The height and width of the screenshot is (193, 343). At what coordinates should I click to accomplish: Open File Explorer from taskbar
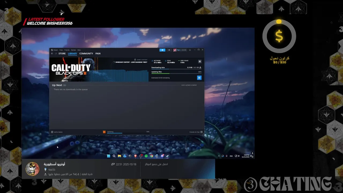(119, 156)
